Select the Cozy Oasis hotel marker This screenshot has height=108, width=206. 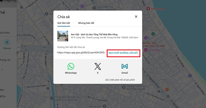pyautogui.click(x=145, y=50)
